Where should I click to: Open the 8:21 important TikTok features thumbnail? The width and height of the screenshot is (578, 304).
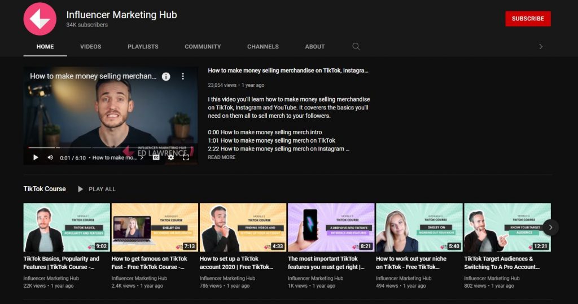(331, 227)
